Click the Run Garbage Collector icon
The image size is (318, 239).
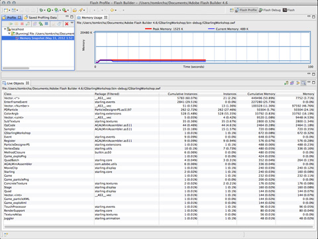(x=28, y=24)
